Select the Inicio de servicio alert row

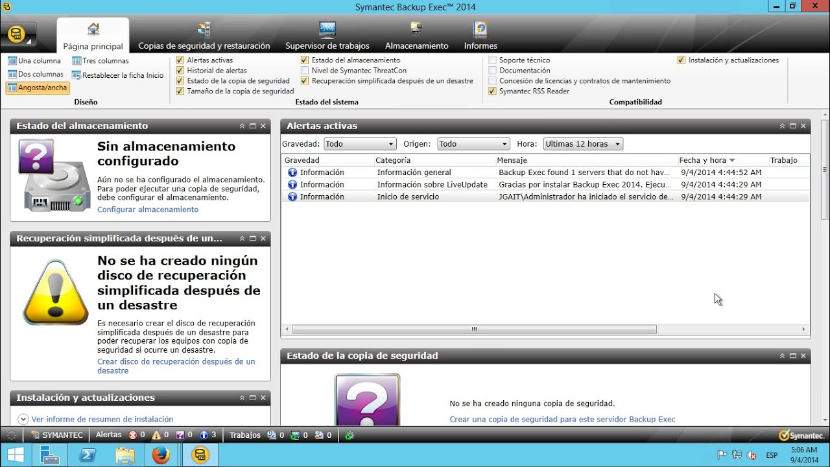click(x=545, y=197)
